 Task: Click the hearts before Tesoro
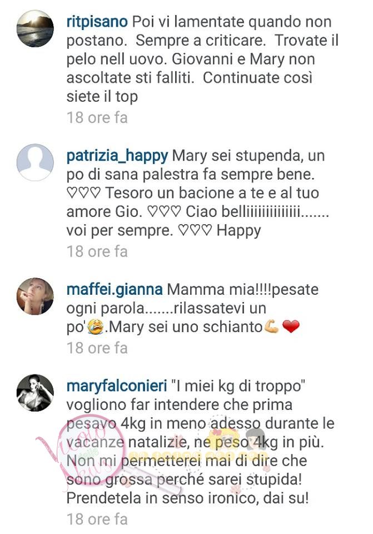(x=84, y=193)
